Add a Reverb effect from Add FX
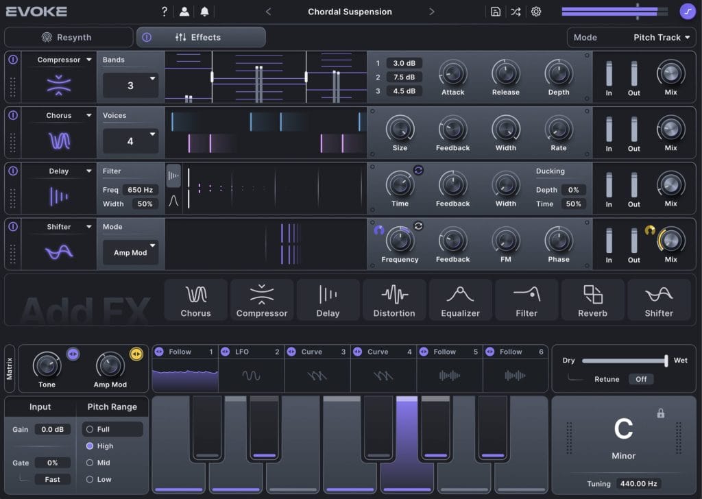Viewport: 702px width, 499px height. pyautogui.click(x=592, y=300)
